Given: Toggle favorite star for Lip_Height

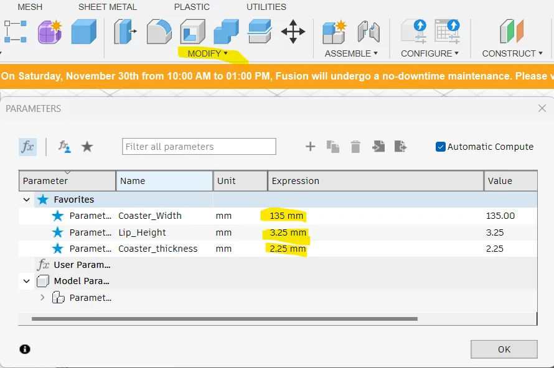Looking at the screenshot, I should 58,232.
